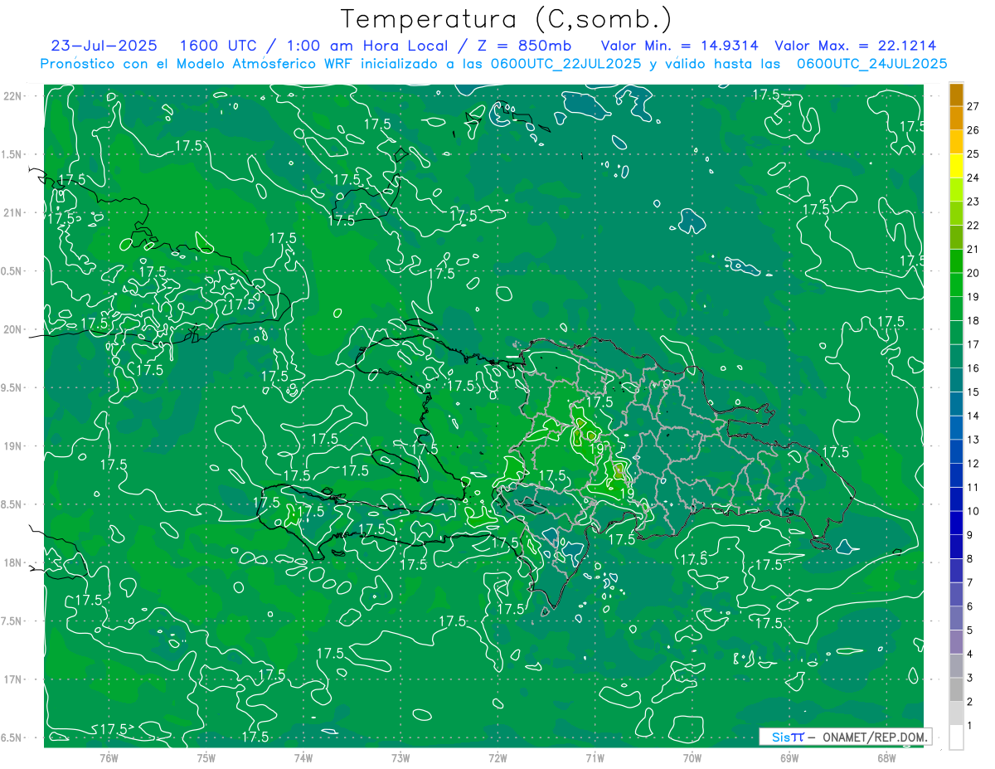Click the Temperatura (C,somb.) chart title
The height and width of the screenshot is (769, 995).
507,20
